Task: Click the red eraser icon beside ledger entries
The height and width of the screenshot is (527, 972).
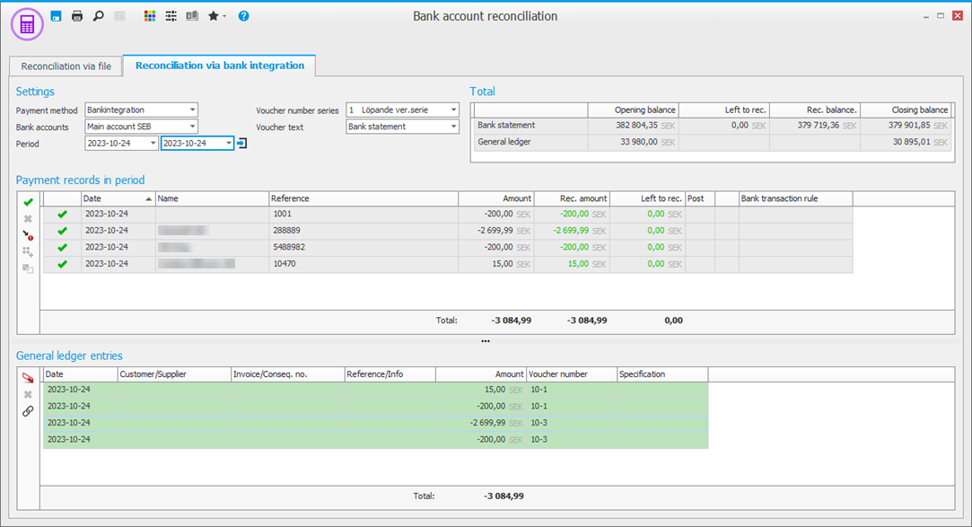Action: (28, 378)
